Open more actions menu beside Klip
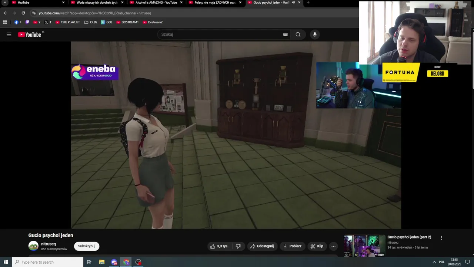 click(x=333, y=246)
